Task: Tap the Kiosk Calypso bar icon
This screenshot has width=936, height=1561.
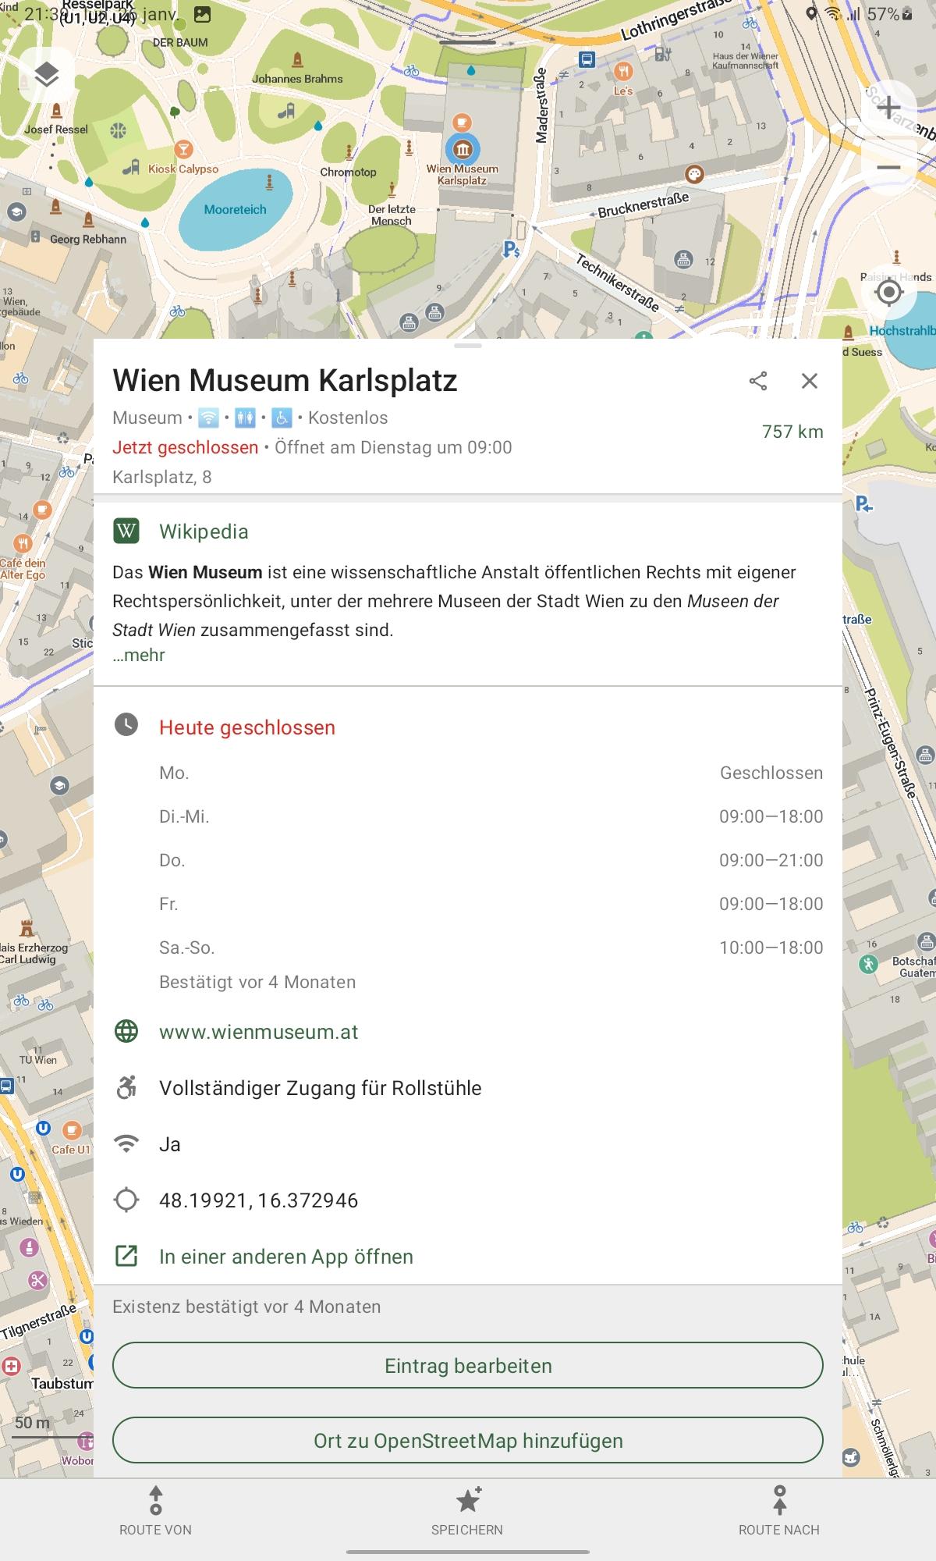Action: pos(183,148)
